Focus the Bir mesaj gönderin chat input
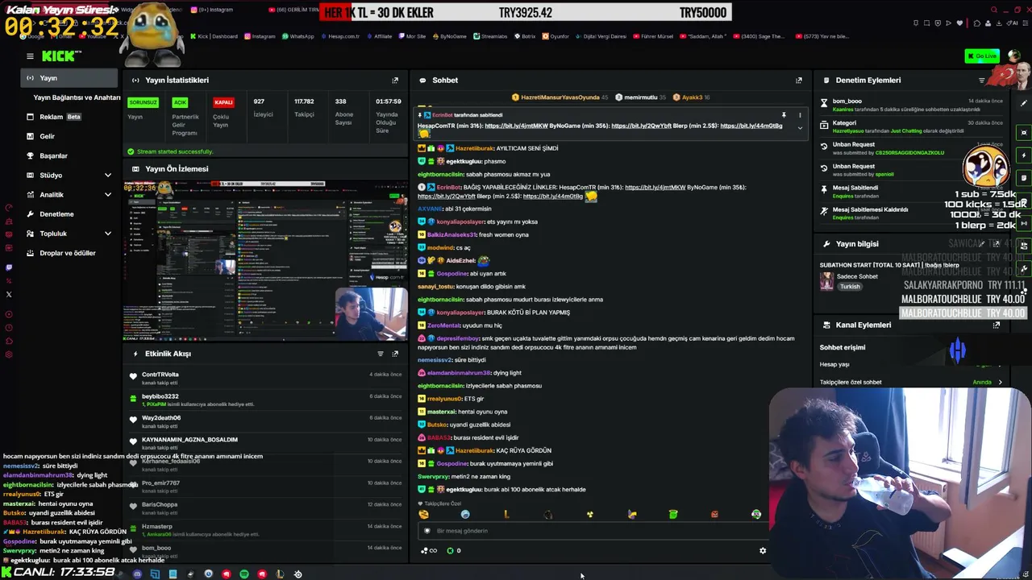This screenshot has height=580, width=1032. pyautogui.click(x=593, y=531)
